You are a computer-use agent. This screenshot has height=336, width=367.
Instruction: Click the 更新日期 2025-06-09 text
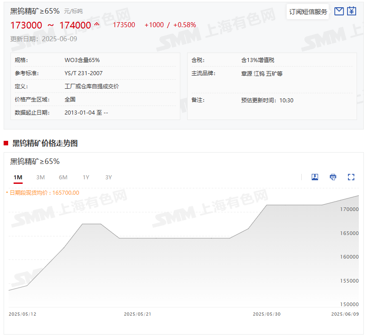click(x=43, y=39)
